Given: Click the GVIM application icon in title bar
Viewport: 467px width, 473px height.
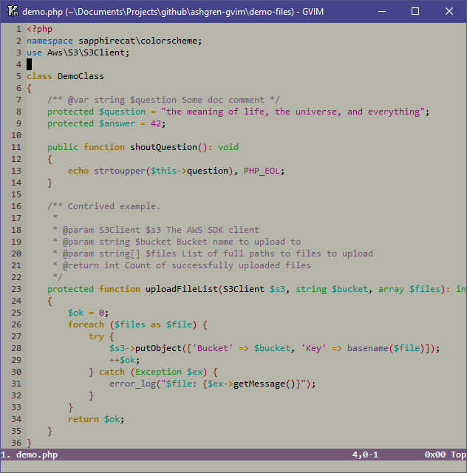Looking at the screenshot, I should [13, 11].
